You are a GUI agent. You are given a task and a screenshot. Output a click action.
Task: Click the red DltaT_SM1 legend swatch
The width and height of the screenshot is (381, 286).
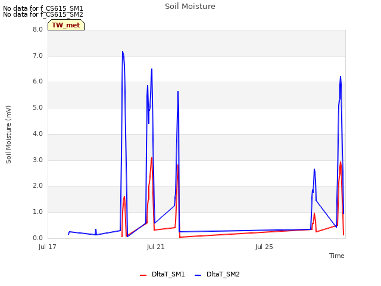[143, 275]
